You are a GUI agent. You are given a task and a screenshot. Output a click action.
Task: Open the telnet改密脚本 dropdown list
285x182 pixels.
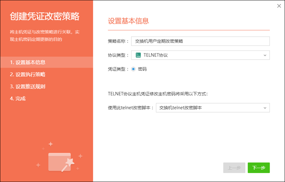(265, 108)
